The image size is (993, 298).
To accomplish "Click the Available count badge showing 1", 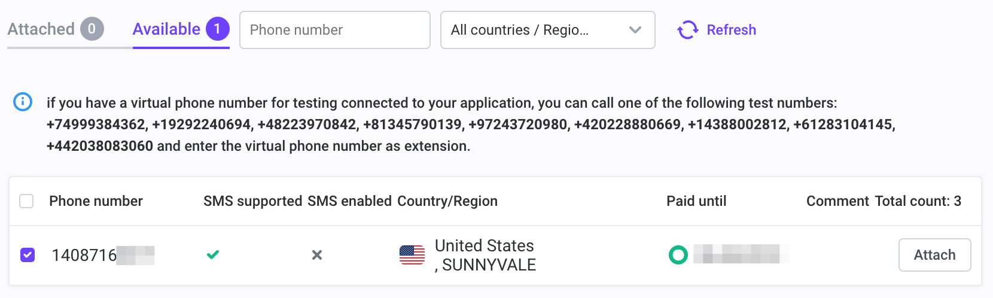I will click(218, 29).
